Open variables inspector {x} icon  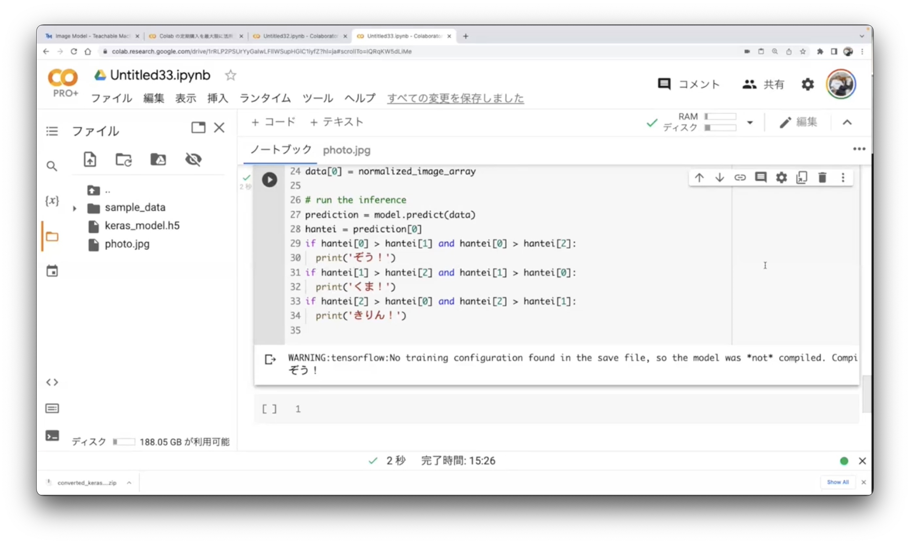52,200
